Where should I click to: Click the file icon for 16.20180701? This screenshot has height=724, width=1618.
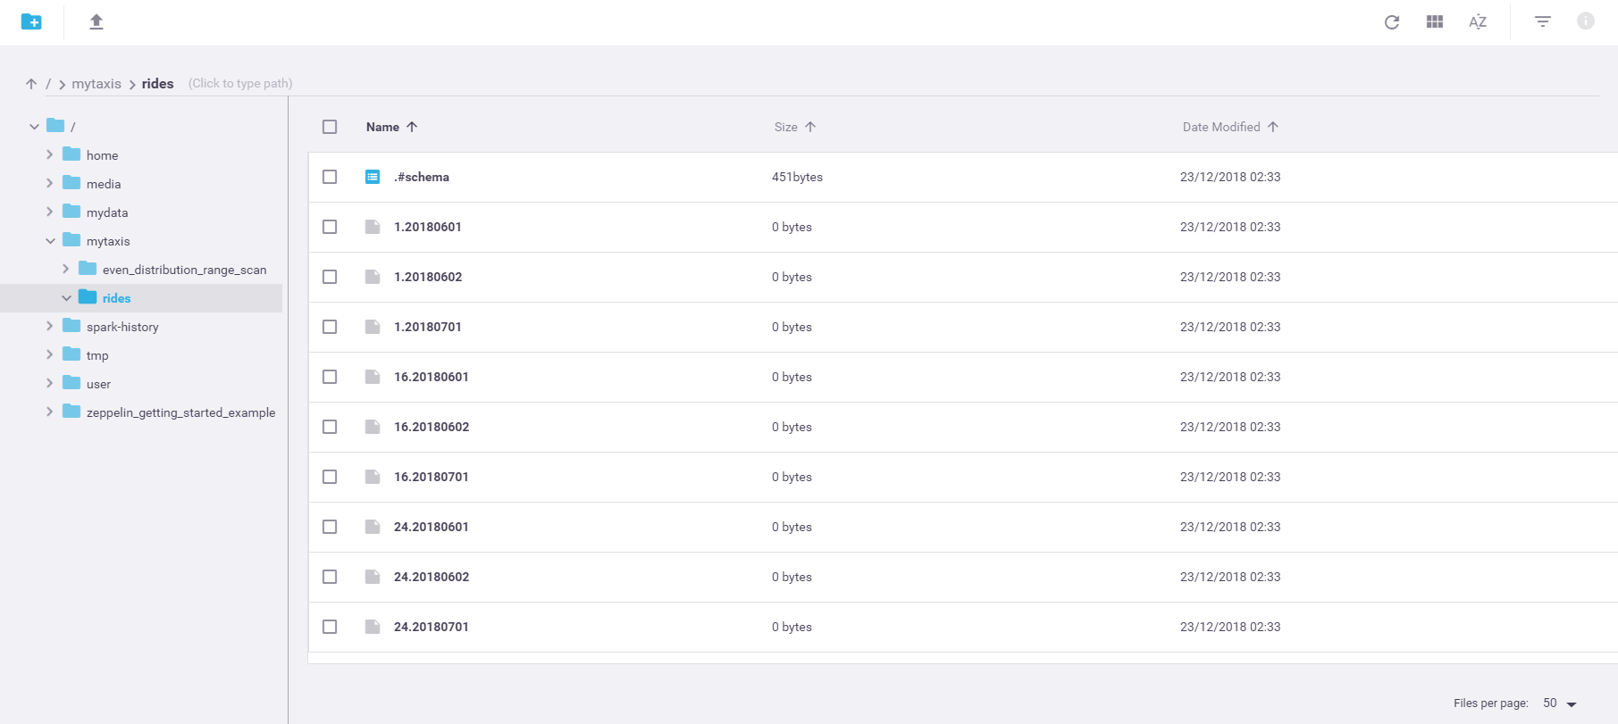(373, 477)
